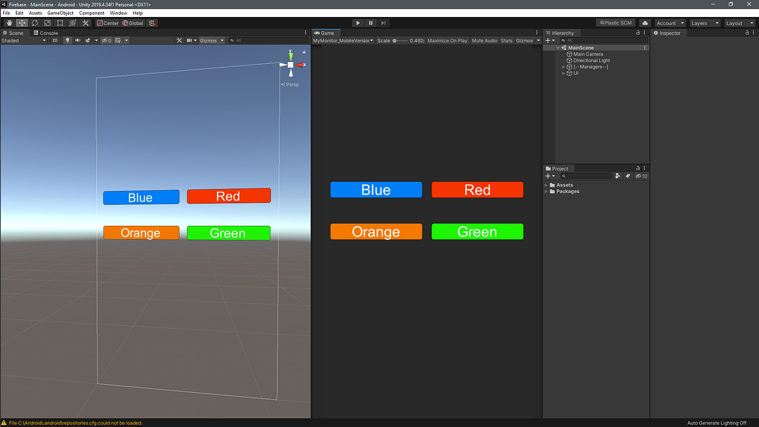This screenshot has width=759, height=427.
Task: Click the Stats button
Action: [x=507, y=40]
